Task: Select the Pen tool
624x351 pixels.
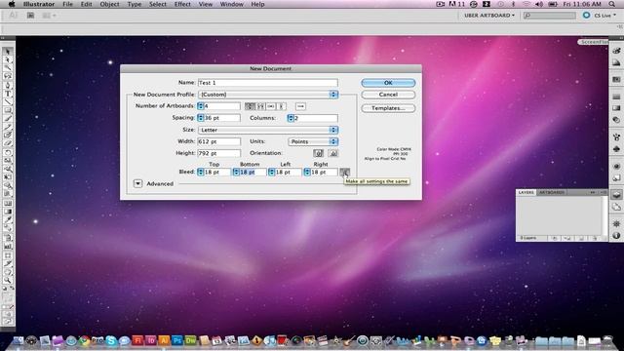Action: coord(8,85)
